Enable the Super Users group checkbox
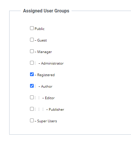Screen dimensions: 131x141 pyautogui.click(x=32, y=121)
